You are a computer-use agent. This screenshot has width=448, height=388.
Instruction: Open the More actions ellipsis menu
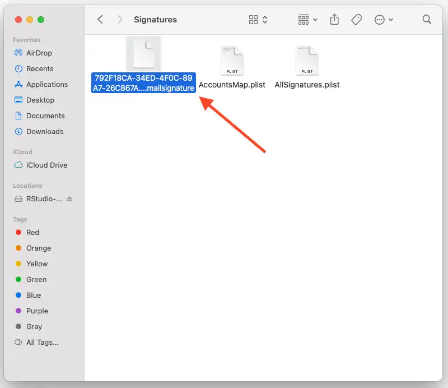click(x=384, y=20)
